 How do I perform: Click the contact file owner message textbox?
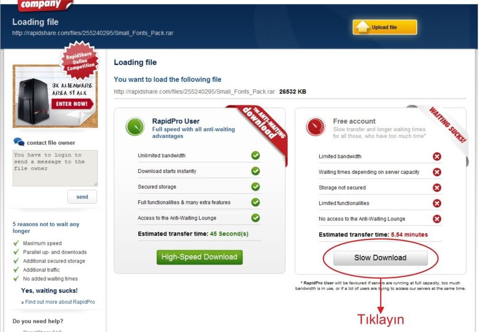(x=55, y=168)
